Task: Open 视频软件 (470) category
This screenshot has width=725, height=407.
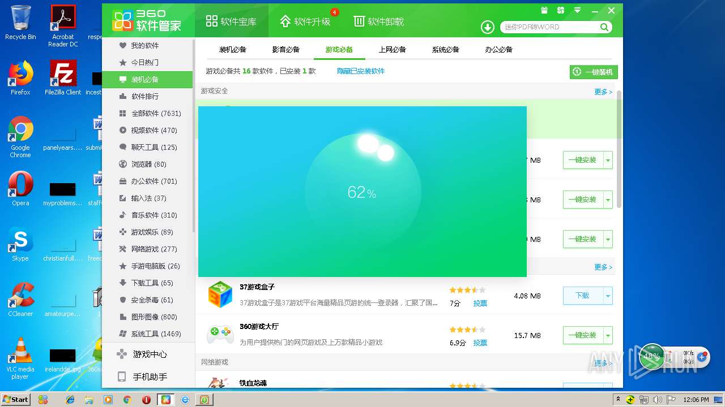Action: (147, 130)
